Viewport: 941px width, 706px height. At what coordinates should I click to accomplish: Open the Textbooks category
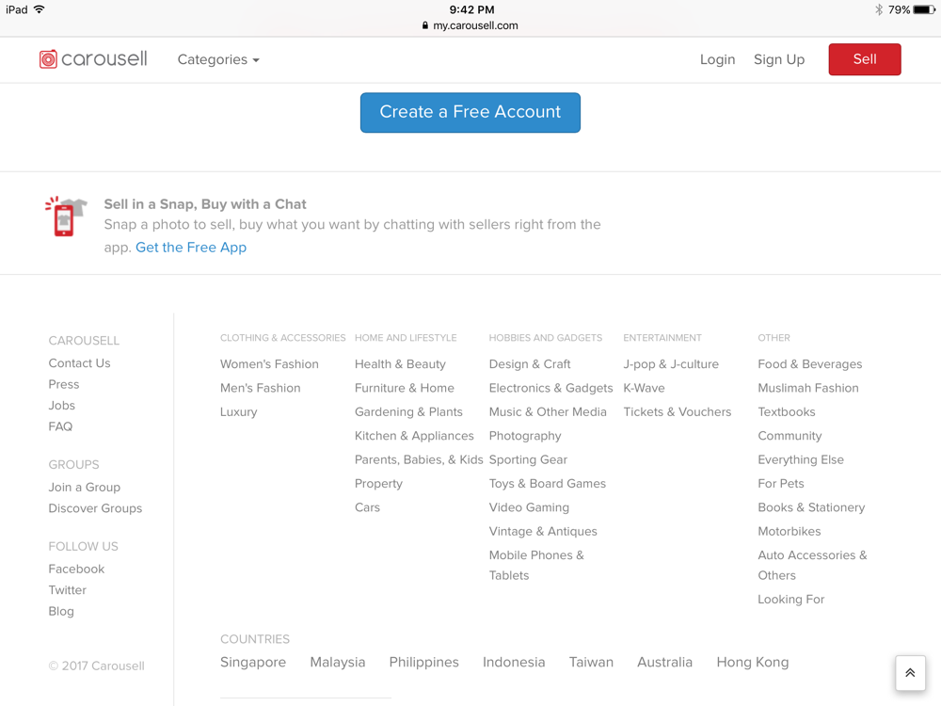pos(787,412)
